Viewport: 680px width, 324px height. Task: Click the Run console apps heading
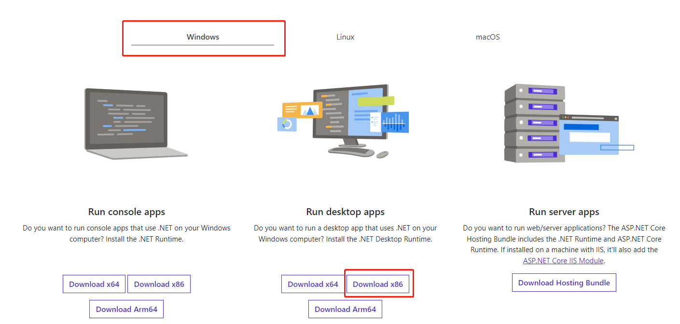click(x=126, y=212)
